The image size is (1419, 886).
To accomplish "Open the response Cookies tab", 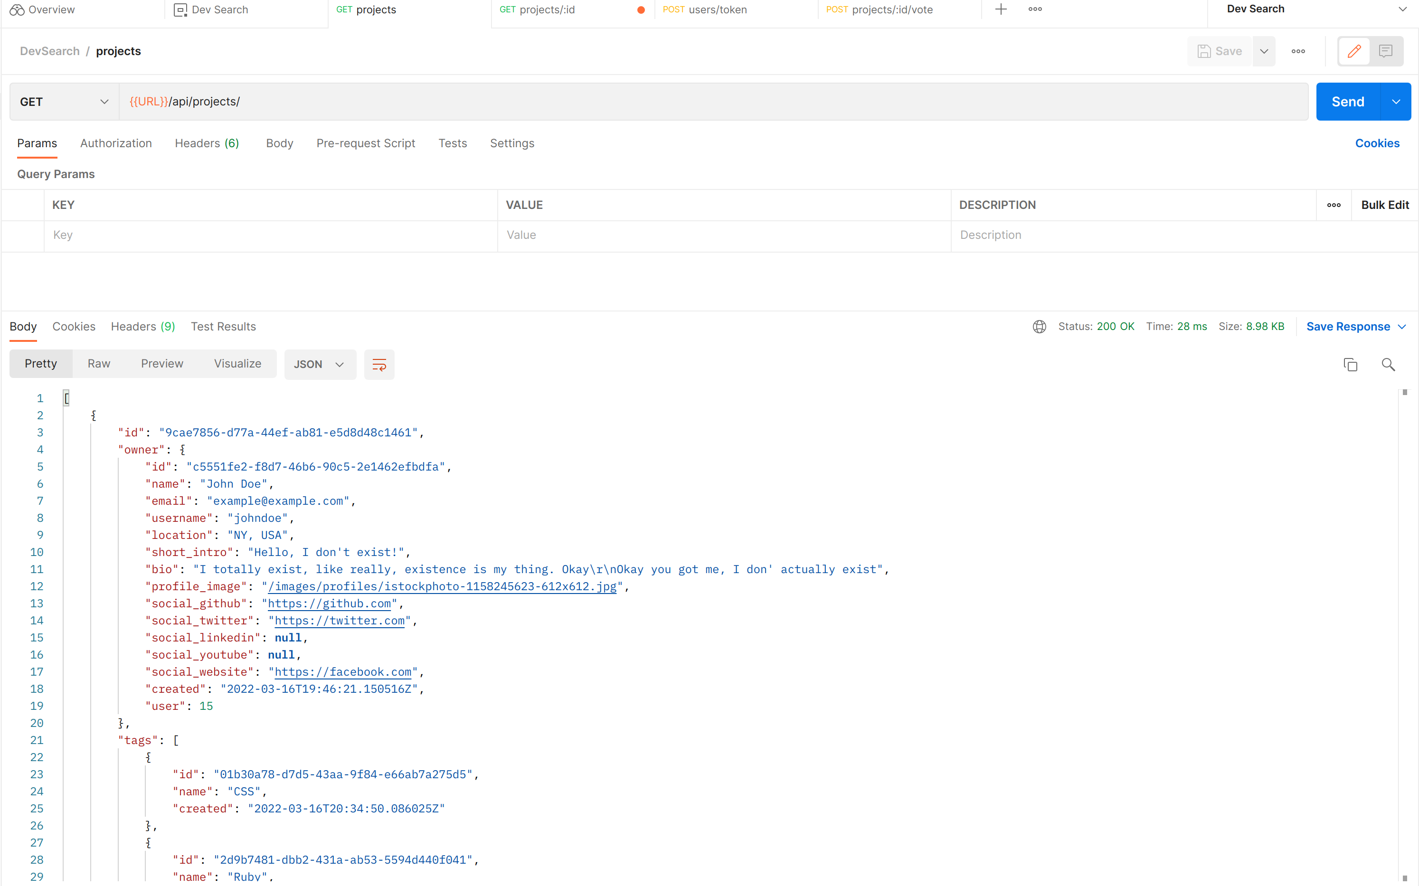I will click(74, 326).
